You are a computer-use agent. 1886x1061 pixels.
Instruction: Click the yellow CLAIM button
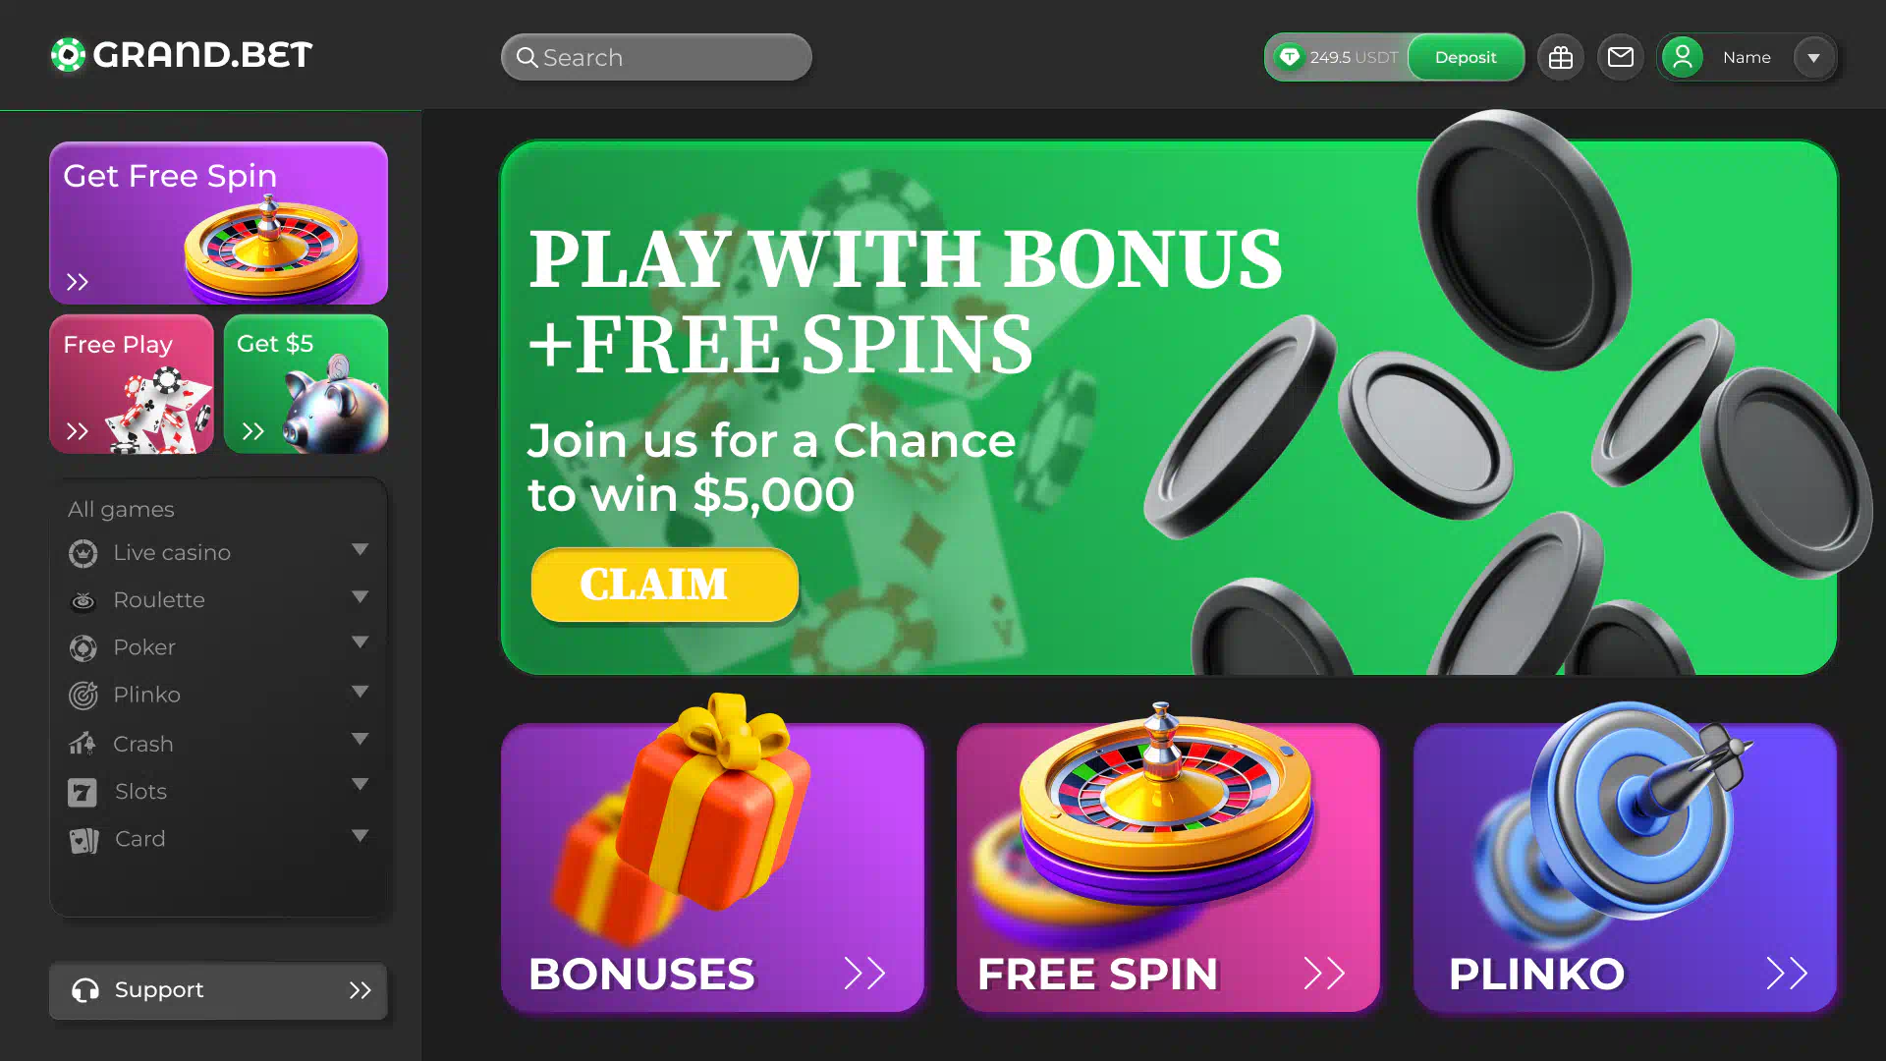(665, 585)
